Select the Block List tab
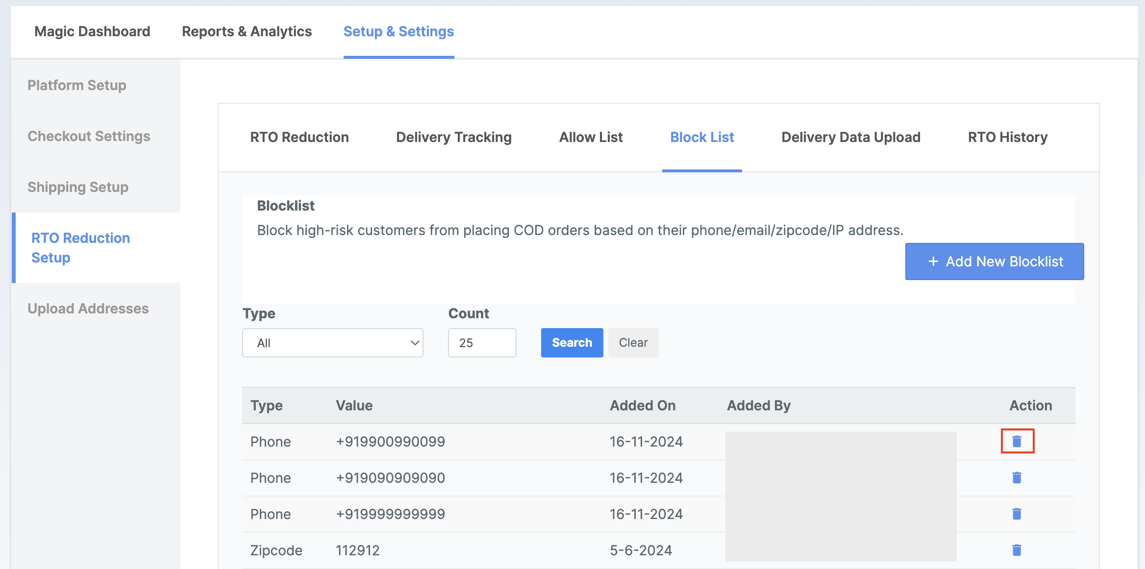 (702, 137)
